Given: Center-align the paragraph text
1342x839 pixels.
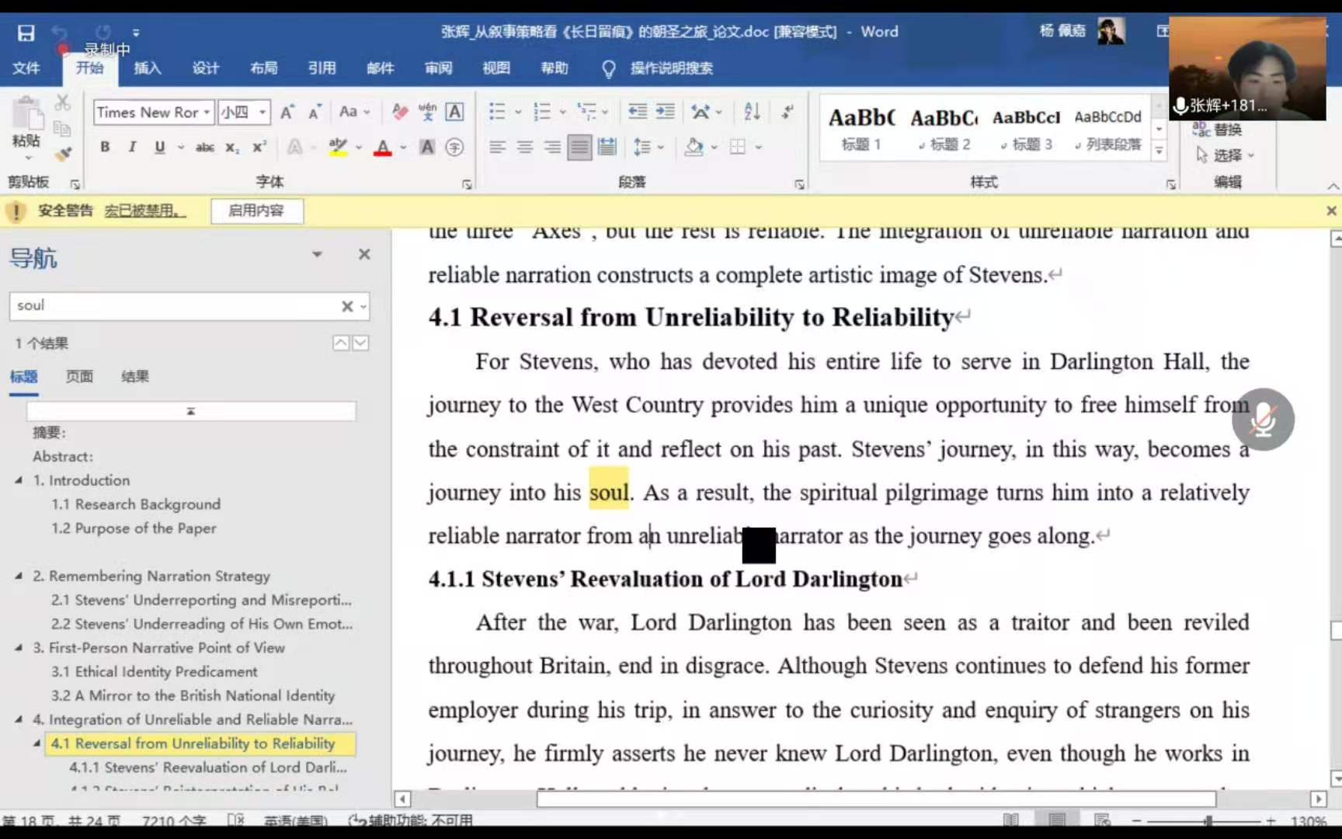Looking at the screenshot, I should [525, 147].
